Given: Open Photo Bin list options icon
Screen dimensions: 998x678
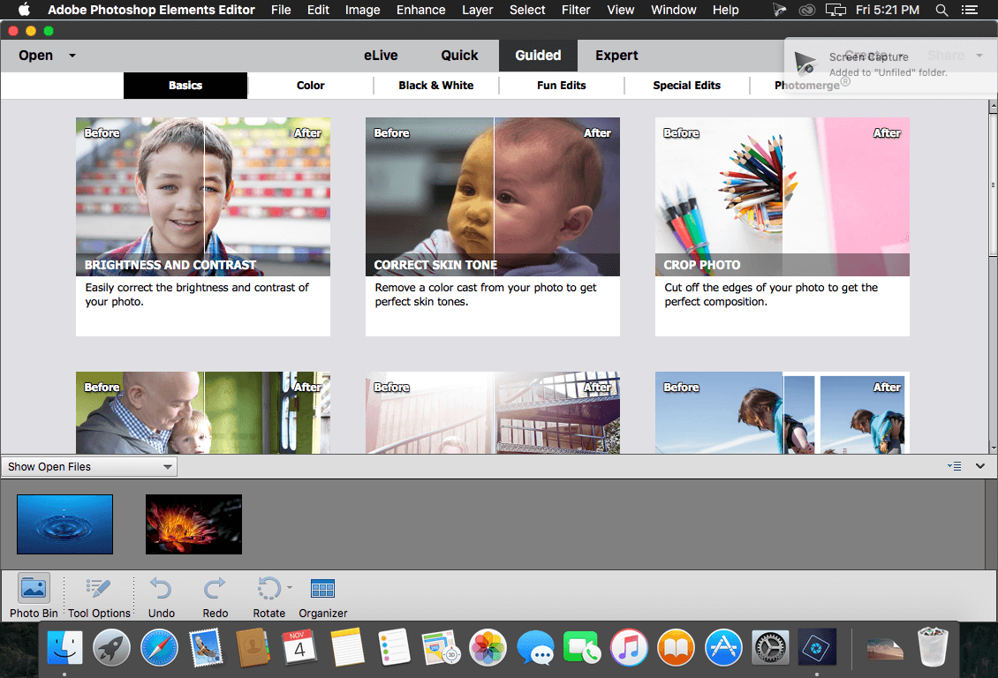Looking at the screenshot, I should coord(954,466).
